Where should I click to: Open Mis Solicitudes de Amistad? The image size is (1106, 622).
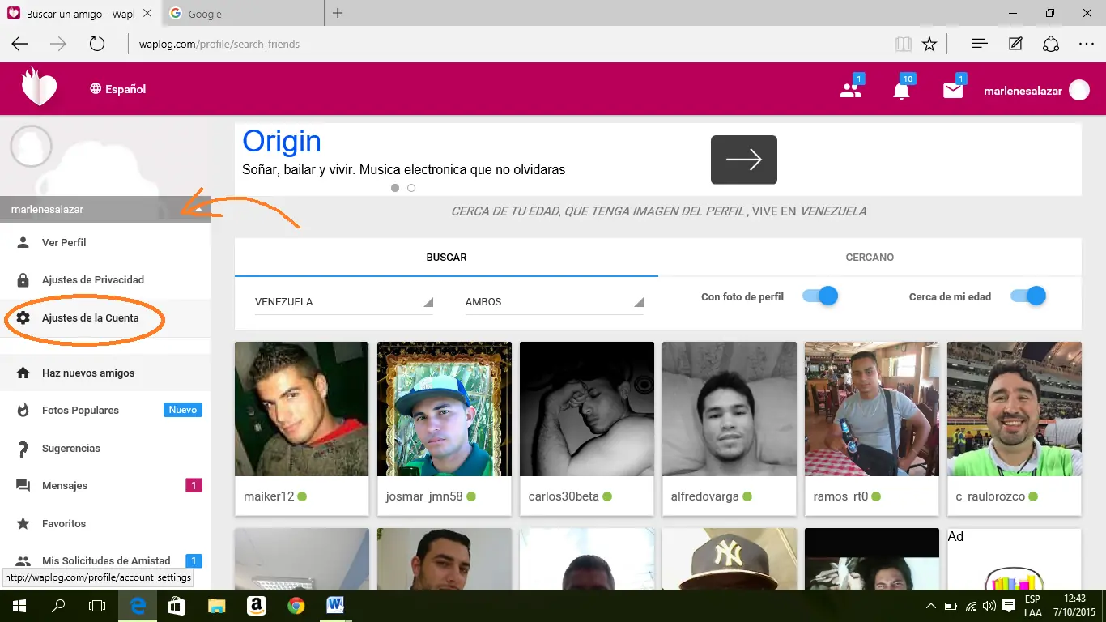[105, 560]
